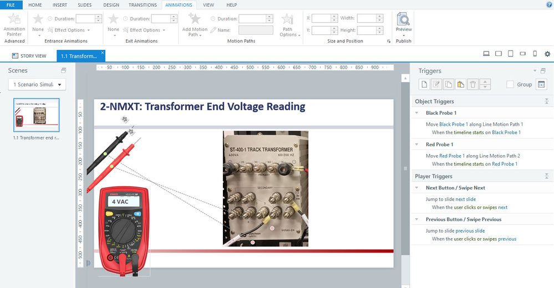Select the None exit animation star
This screenshot has width=554, height=288.
(x=113, y=19)
